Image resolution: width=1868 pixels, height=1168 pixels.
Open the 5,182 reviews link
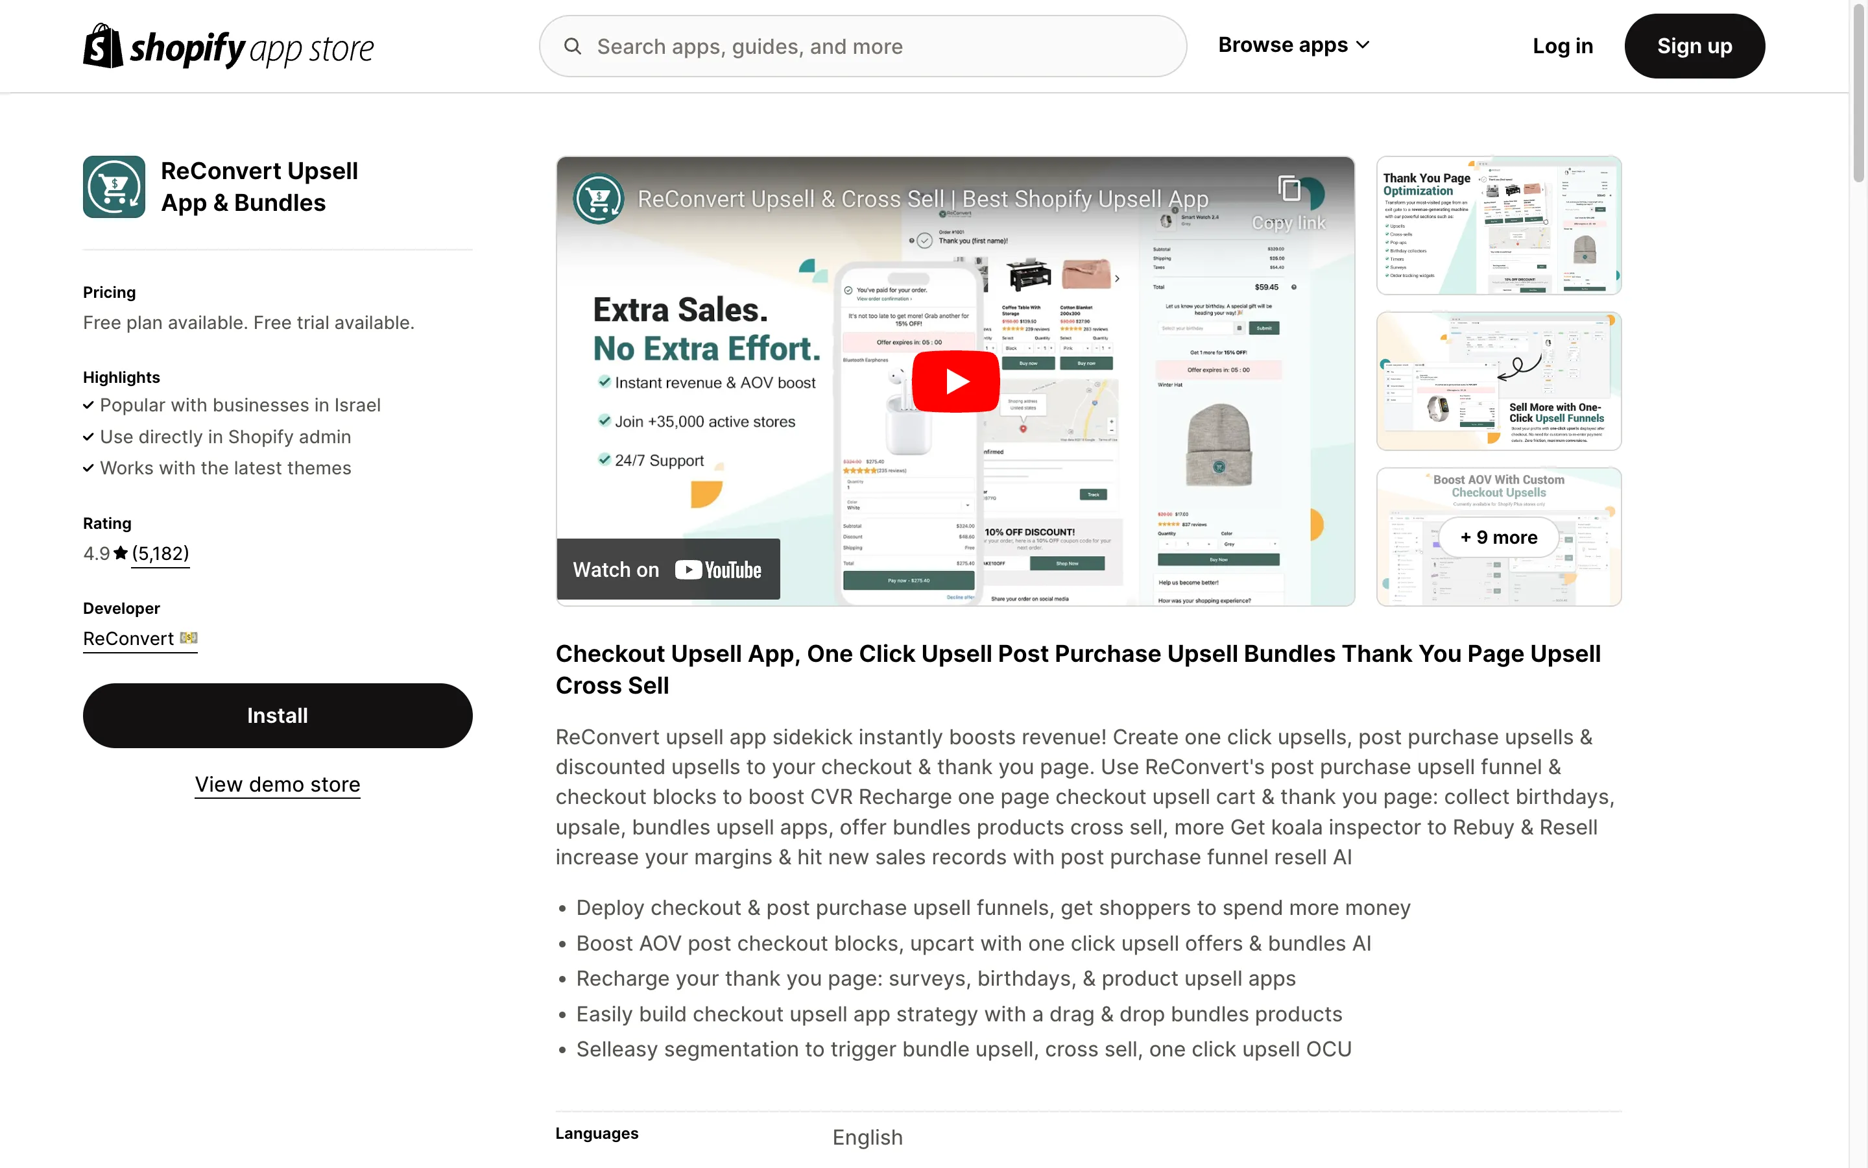pos(161,553)
